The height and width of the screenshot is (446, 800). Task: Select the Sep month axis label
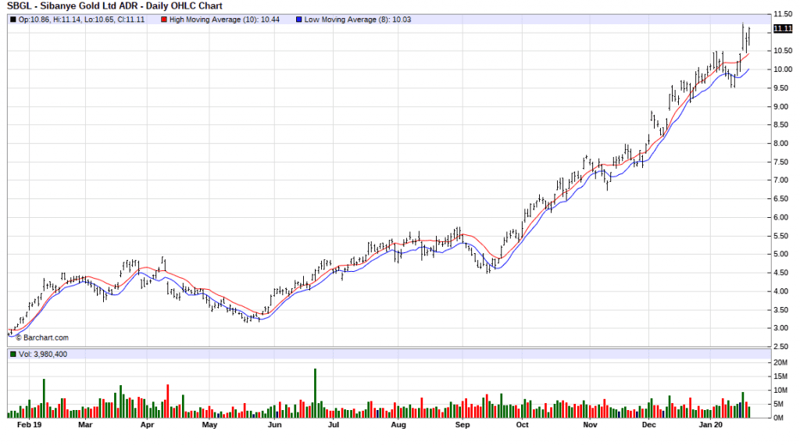pyautogui.click(x=462, y=426)
